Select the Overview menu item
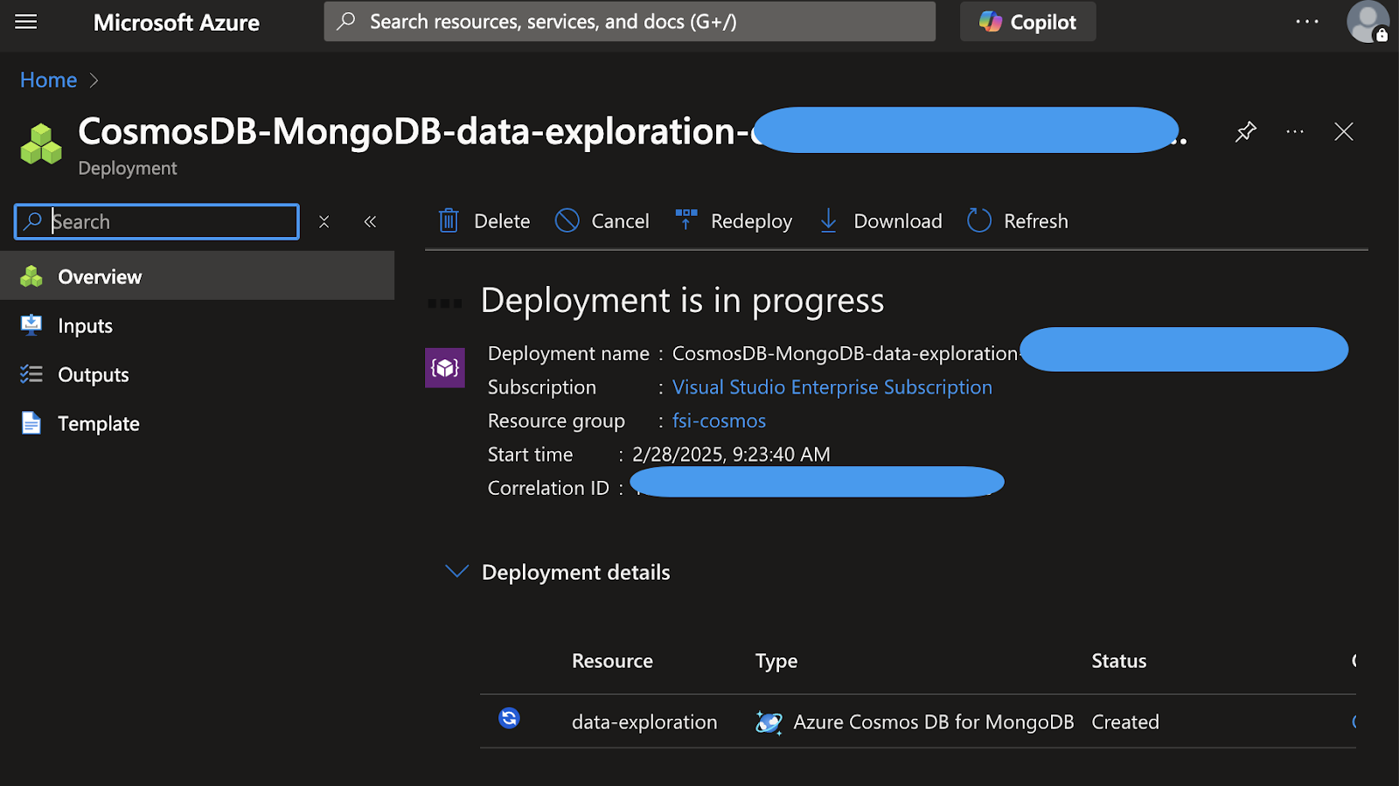This screenshot has width=1399, height=786. (x=197, y=276)
